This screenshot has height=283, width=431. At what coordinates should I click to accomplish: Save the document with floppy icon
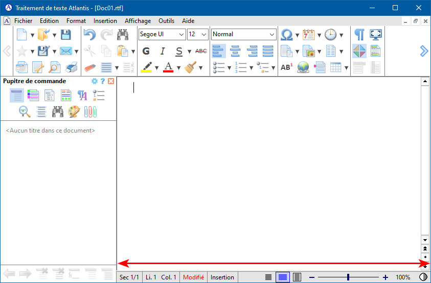point(65,35)
